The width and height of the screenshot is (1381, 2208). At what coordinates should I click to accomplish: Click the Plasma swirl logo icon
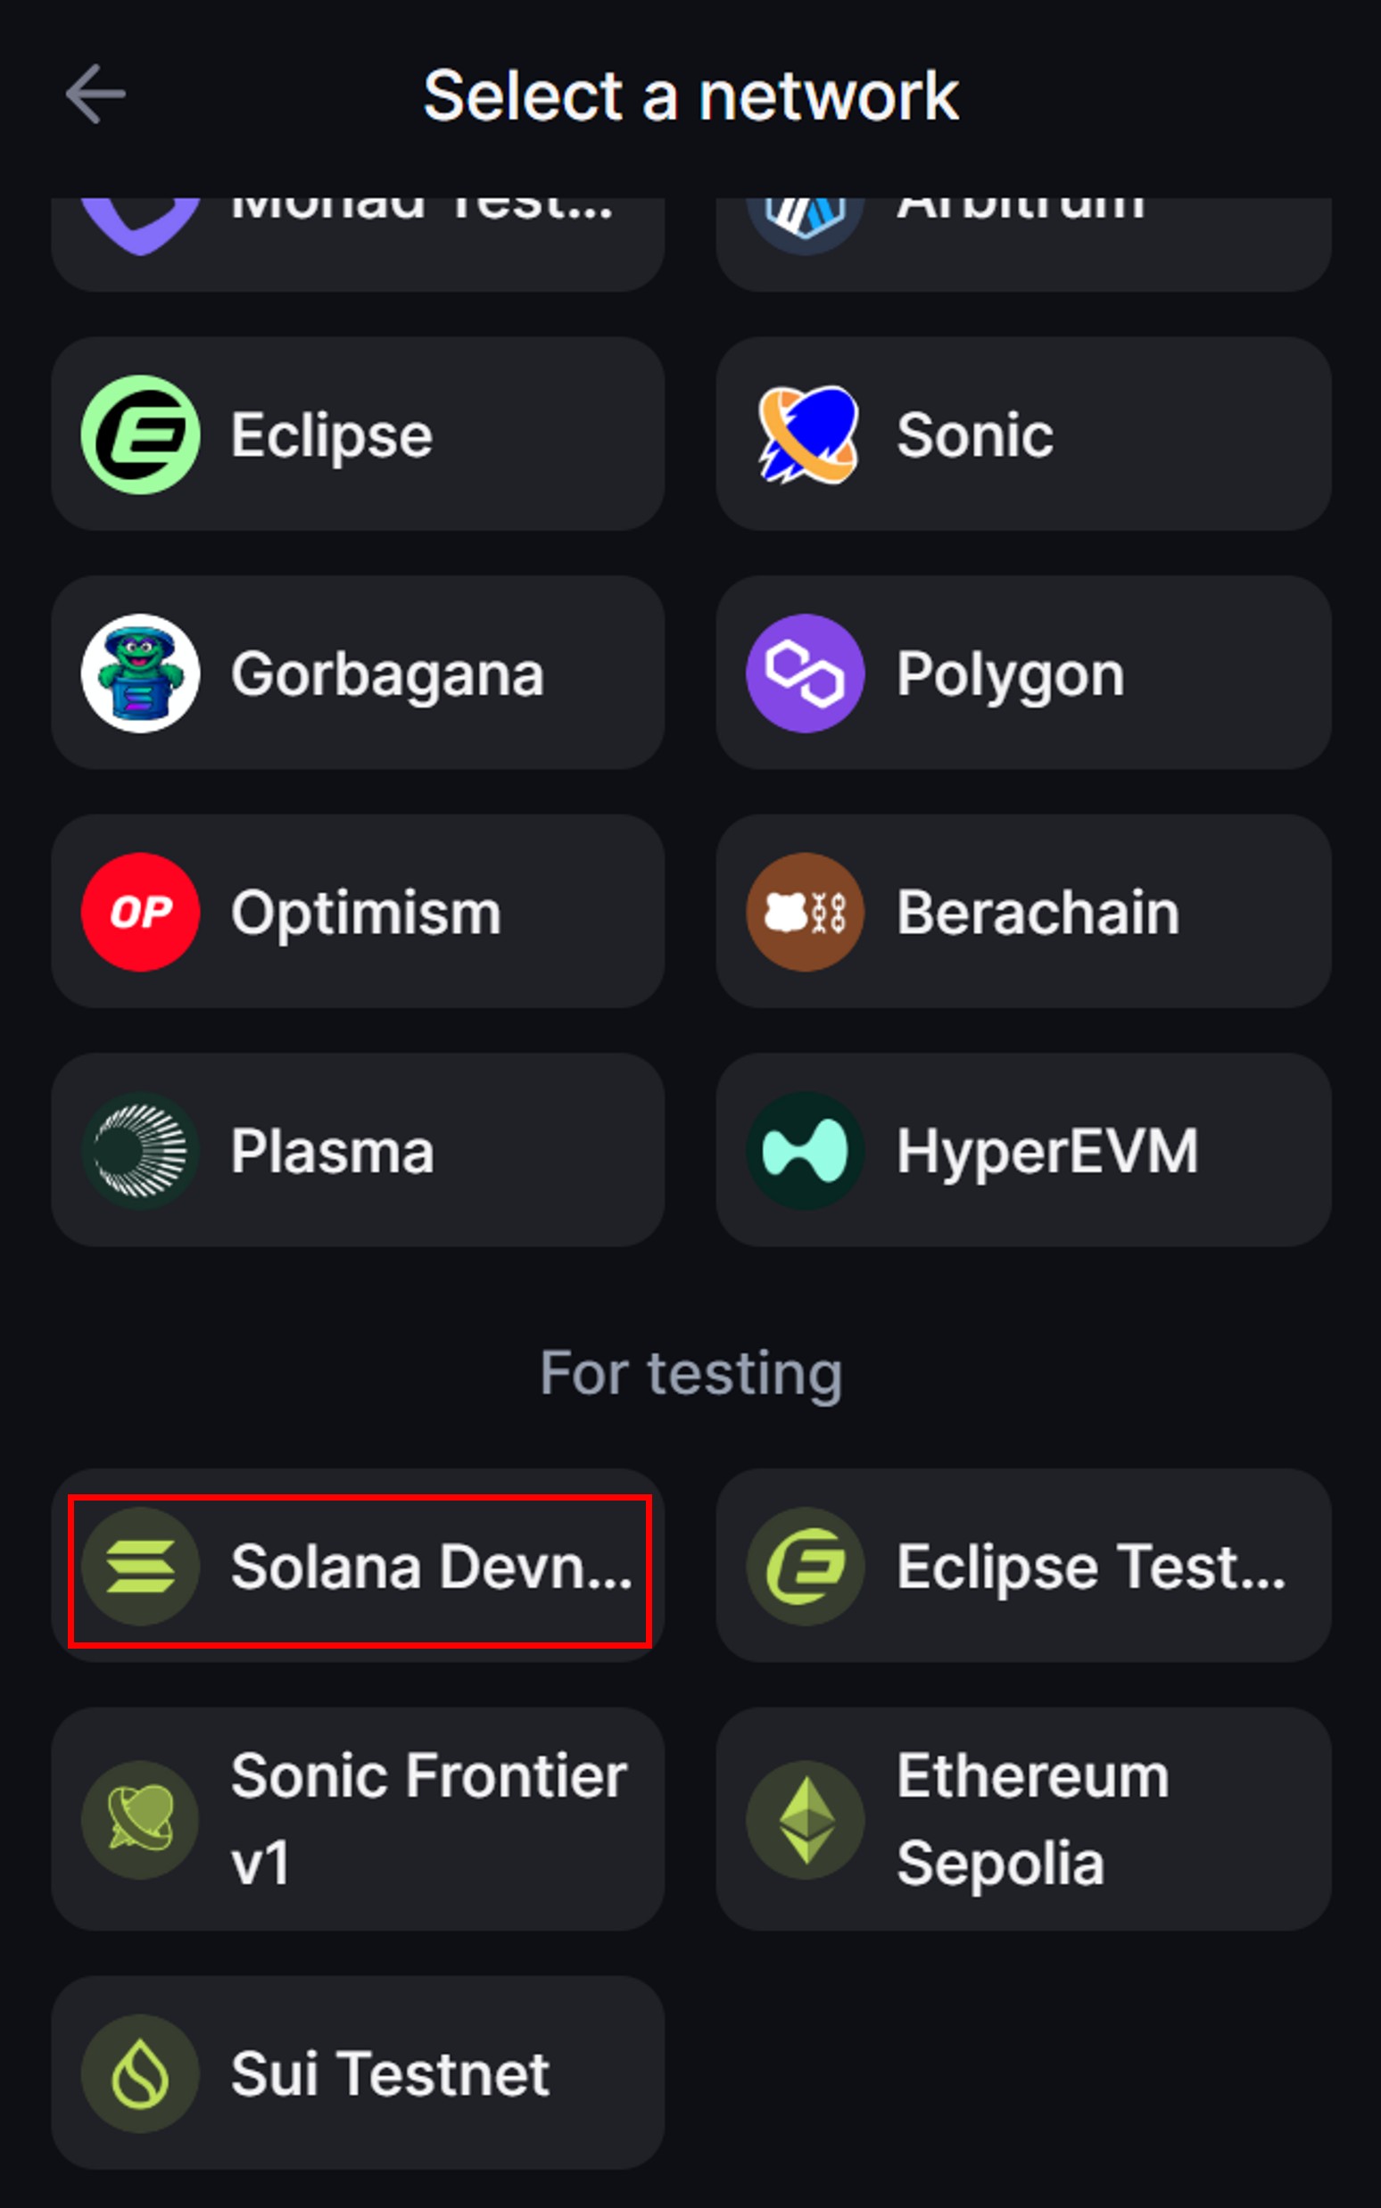point(141,1151)
